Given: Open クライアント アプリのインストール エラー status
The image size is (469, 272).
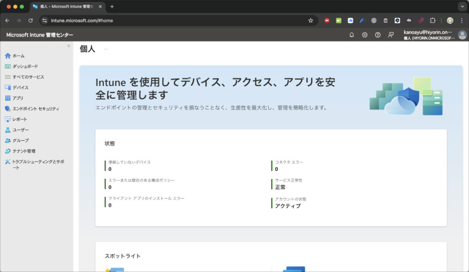Looking at the screenshot, I should click(x=144, y=202).
